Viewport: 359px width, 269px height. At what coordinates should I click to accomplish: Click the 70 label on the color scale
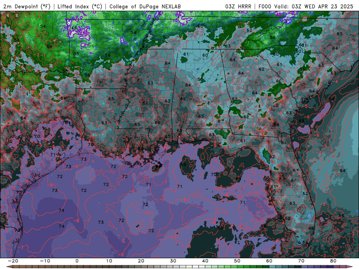tap(301, 261)
